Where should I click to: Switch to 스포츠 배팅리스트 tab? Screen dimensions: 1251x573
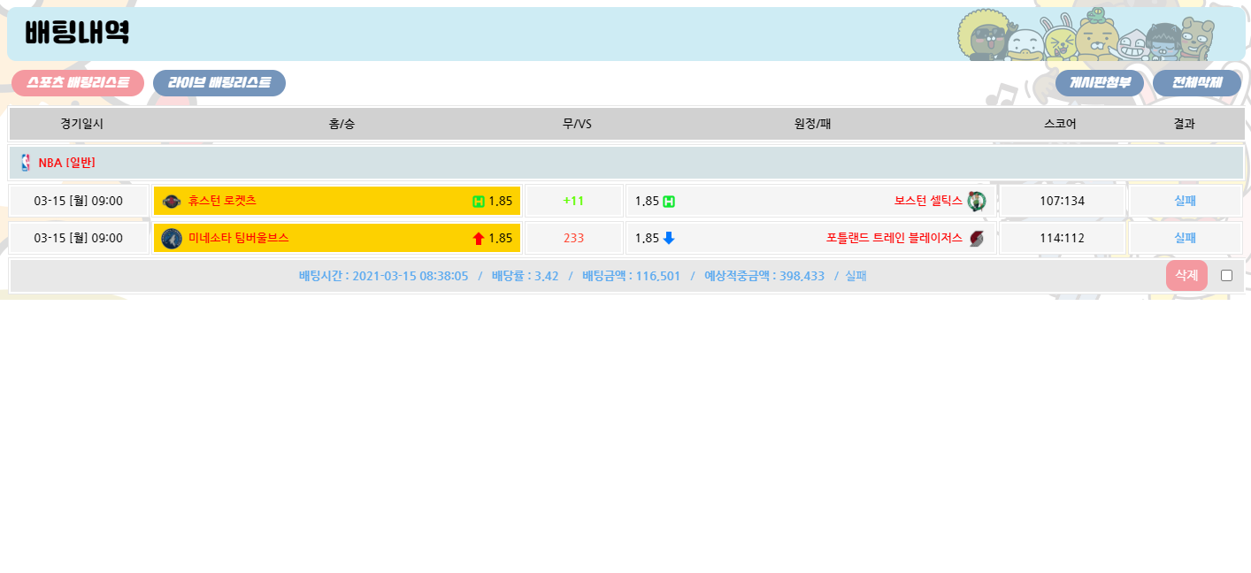click(x=78, y=83)
